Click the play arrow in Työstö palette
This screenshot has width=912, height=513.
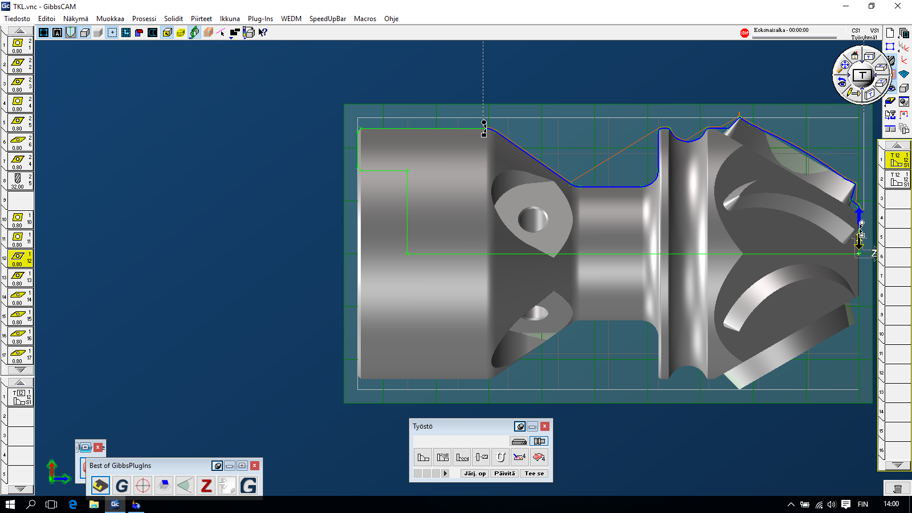click(x=445, y=474)
